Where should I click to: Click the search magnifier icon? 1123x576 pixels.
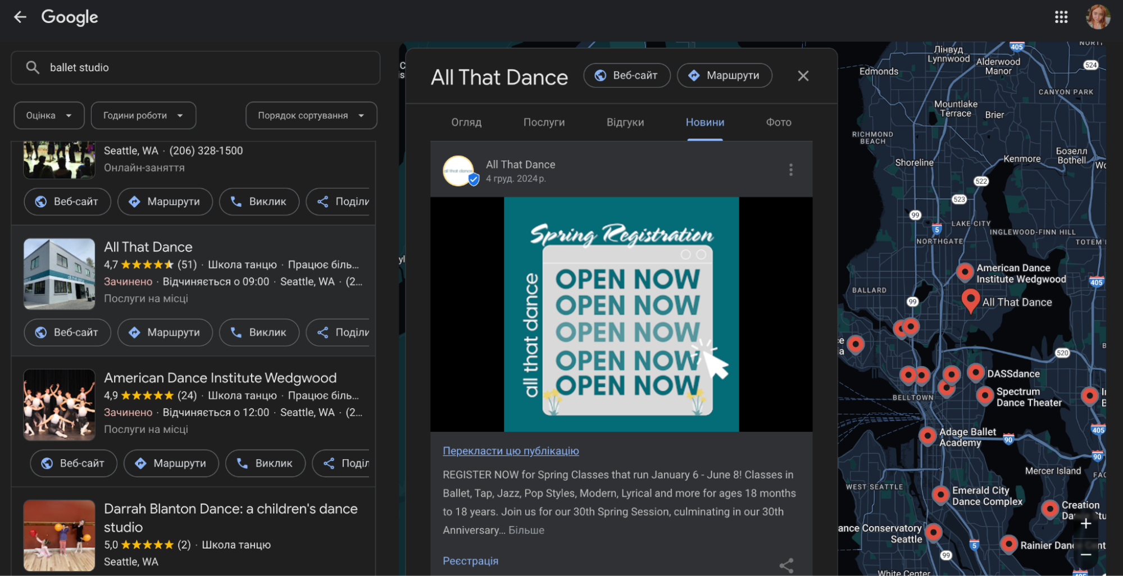coord(33,67)
